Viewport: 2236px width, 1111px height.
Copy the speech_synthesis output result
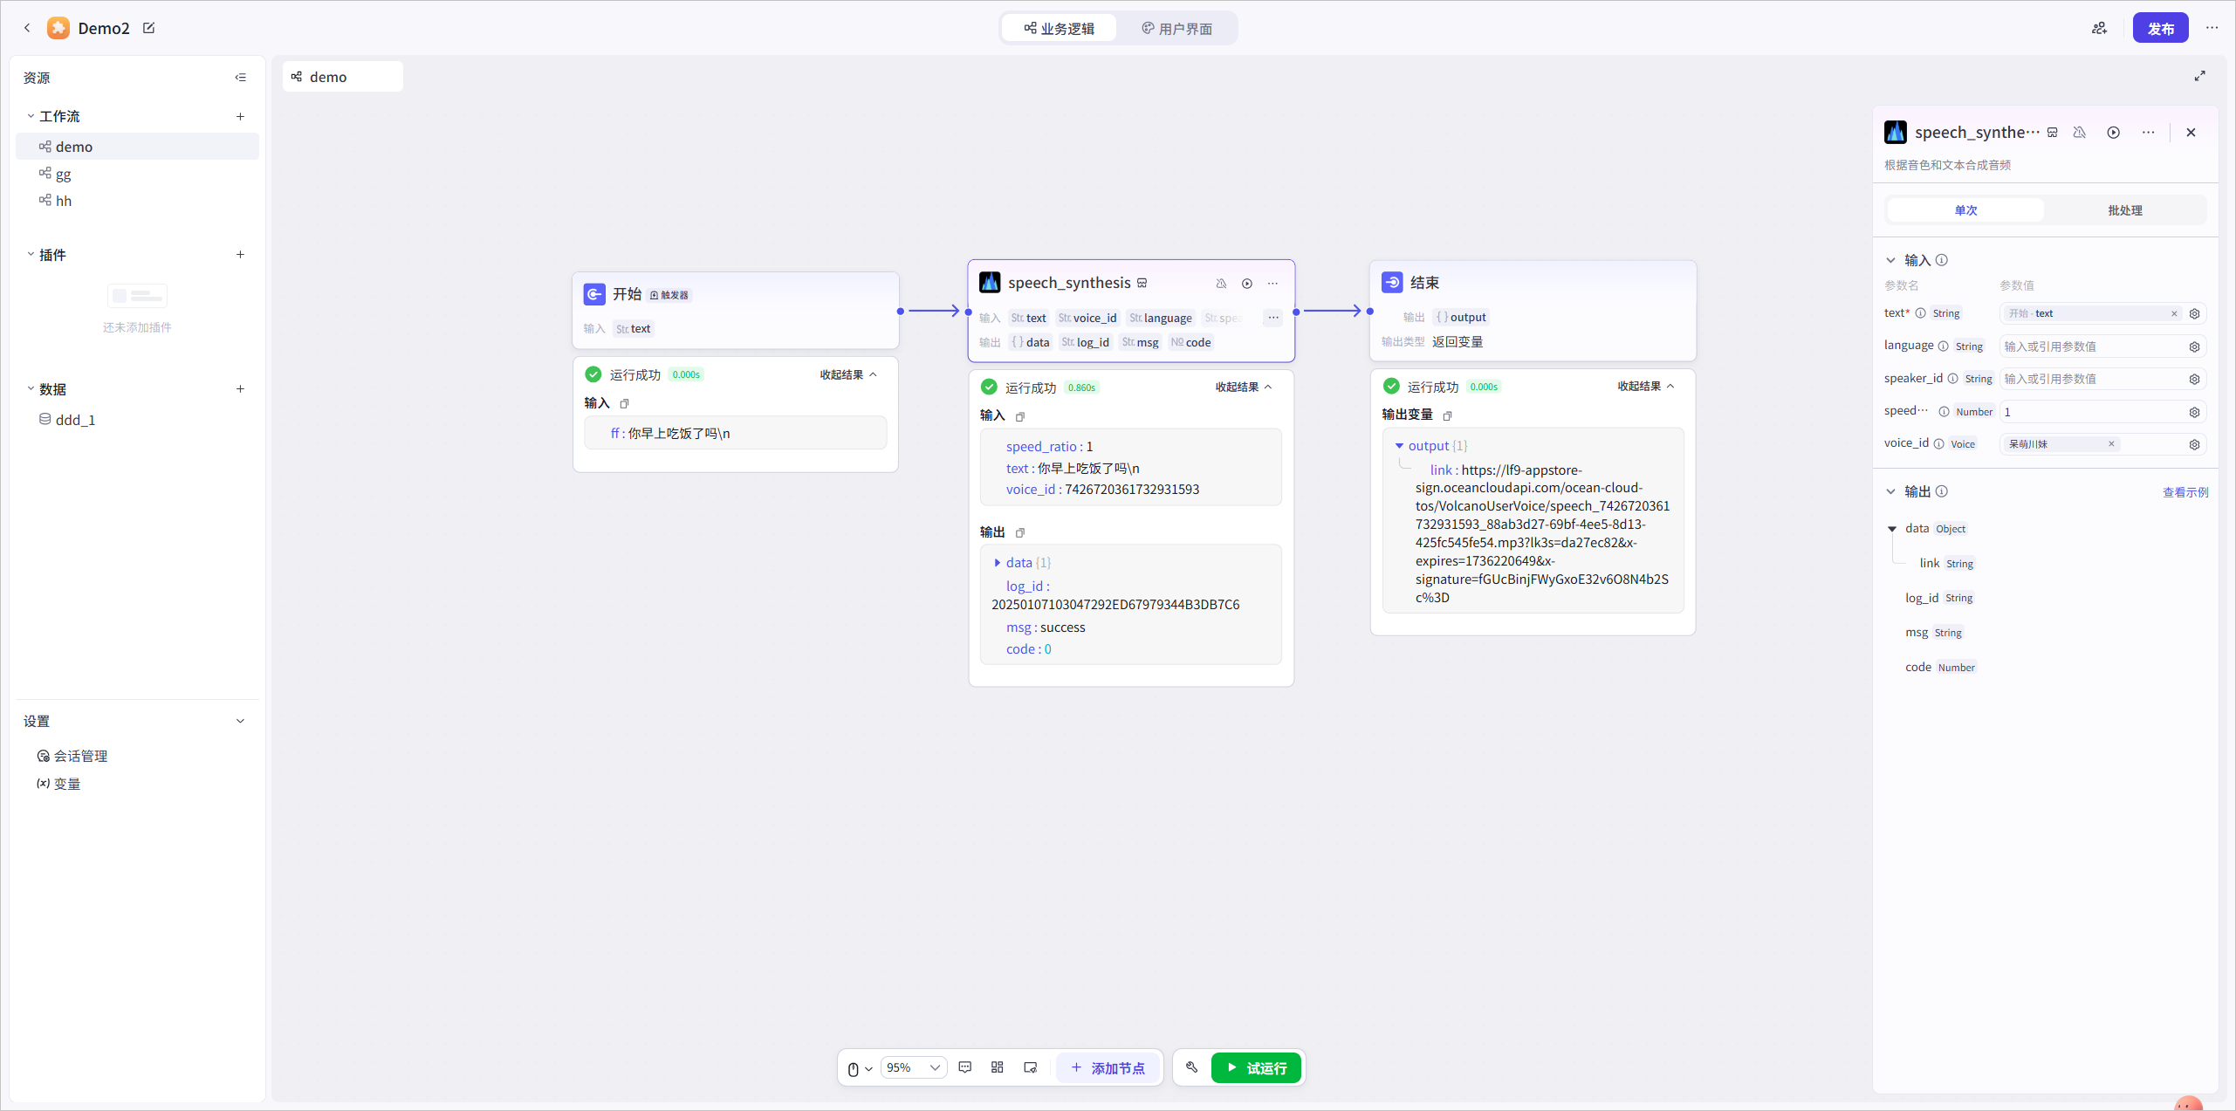tap(1020, 532)
